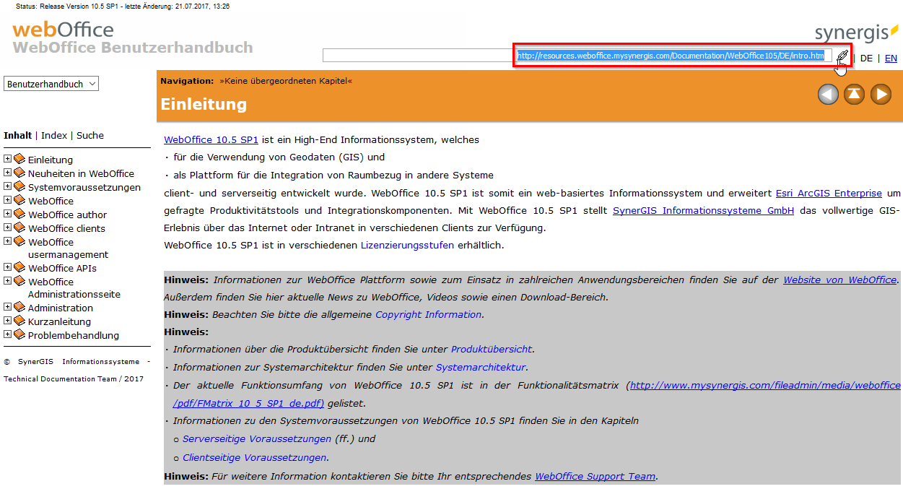Open the FMatrix_10_5_SP1_de.pdf link
This screenshot has height=489, width=903.
(248, 403)
